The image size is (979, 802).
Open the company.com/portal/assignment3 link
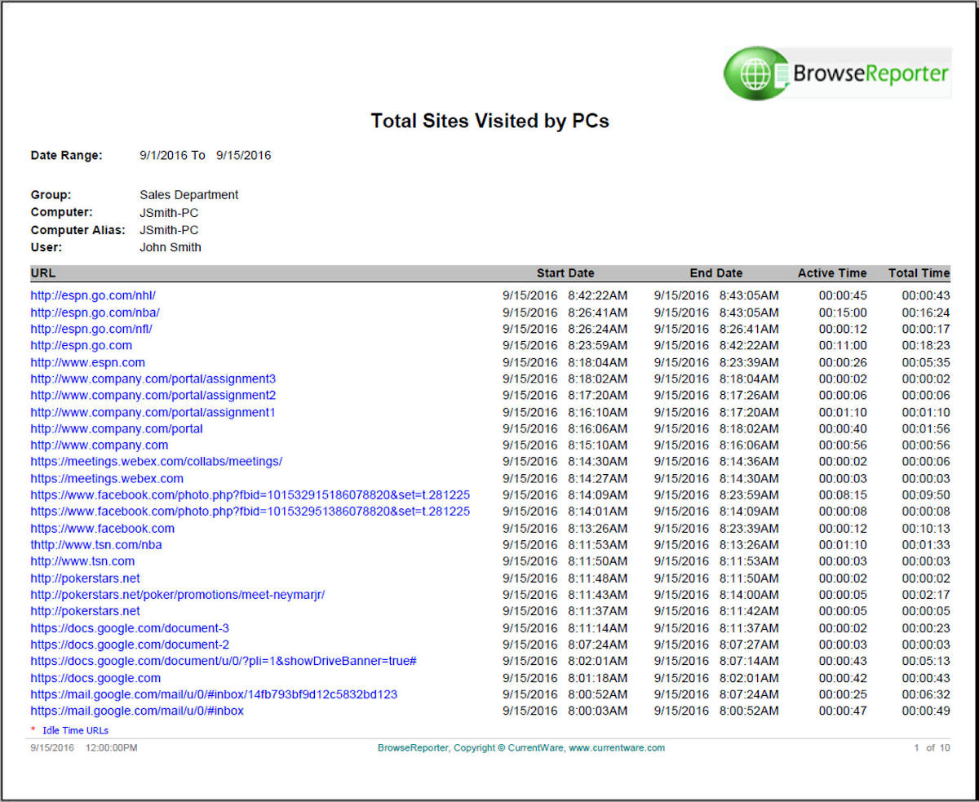point(153,379)
